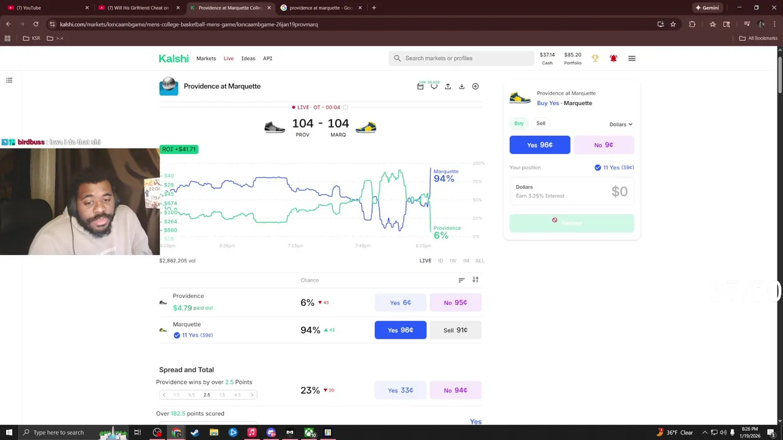The width and height of the screenshot is (783, 440).
Task: Open the Task View taskbar icon
Action: (x=138, y=433)
